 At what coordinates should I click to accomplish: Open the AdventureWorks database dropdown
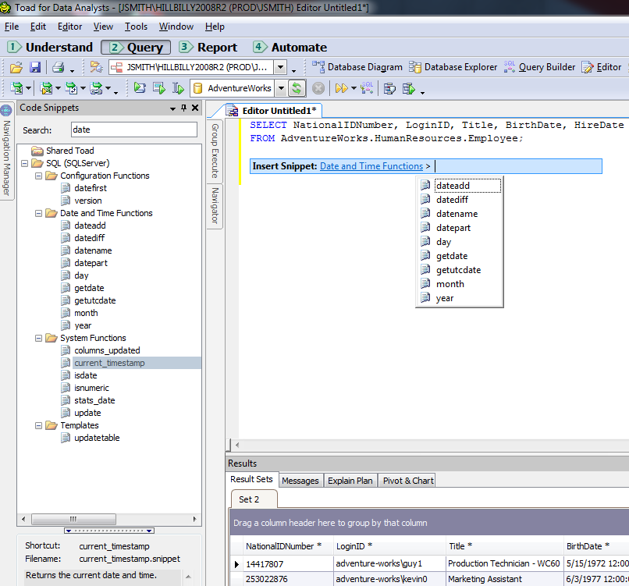pyautogui.click(x=282, y=88)
